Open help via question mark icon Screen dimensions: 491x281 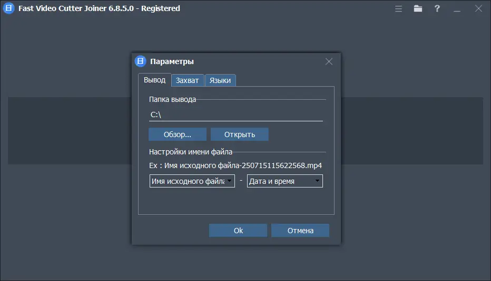(x=437, y=8)
